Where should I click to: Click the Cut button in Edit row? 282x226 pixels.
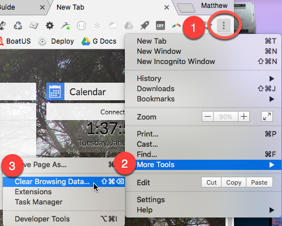click(211, 182)
